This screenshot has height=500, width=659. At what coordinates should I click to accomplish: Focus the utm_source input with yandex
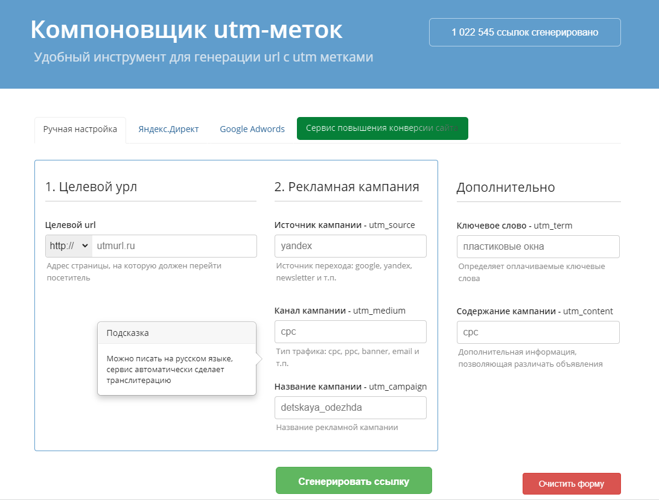(350, 246)
